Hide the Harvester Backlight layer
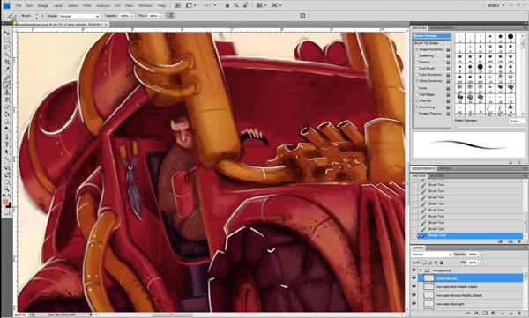529x318 pixels. (414, 304)
